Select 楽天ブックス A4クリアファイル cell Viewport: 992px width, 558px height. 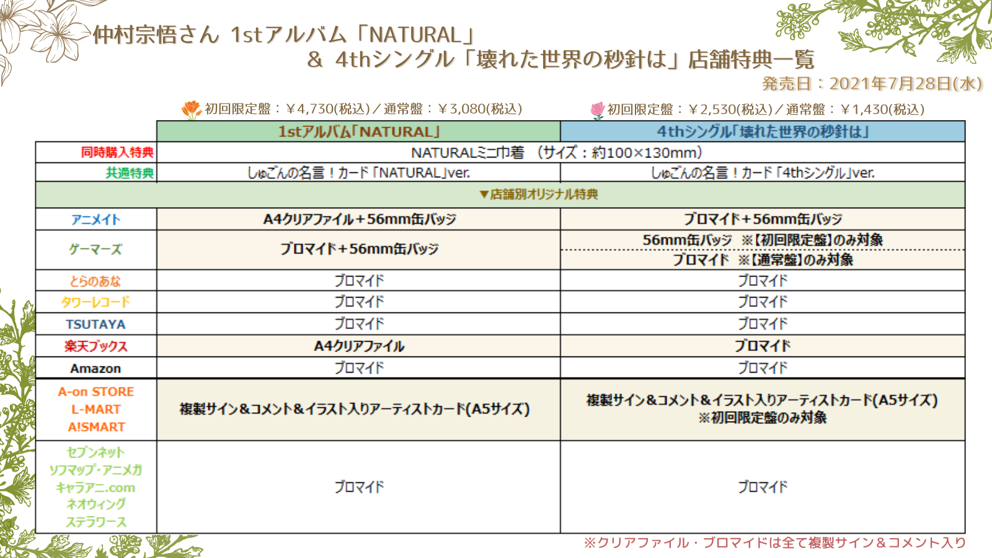(360, 346)
